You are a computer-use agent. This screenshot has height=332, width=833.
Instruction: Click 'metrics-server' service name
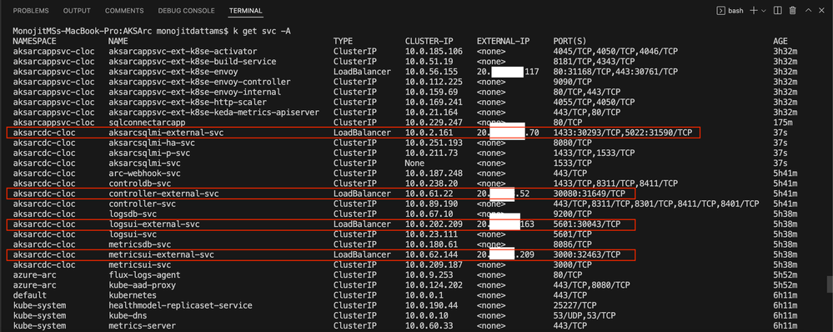tap(142, 325)
